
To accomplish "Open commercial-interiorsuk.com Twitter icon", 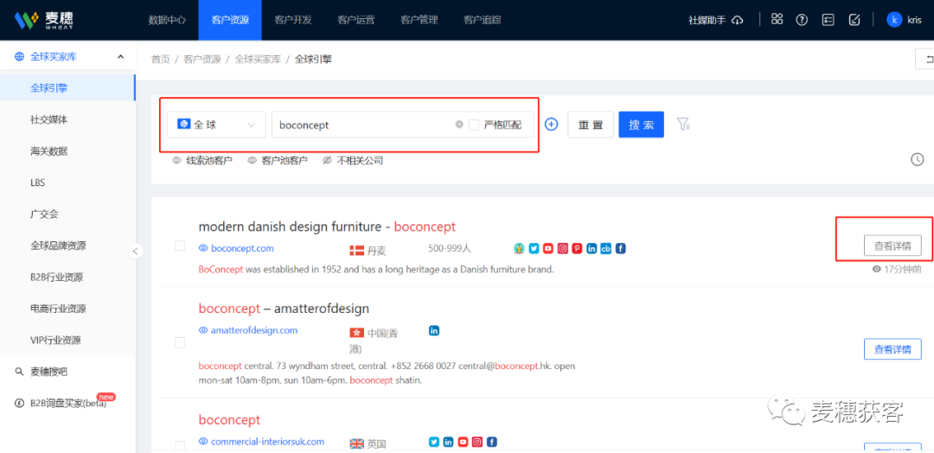I will tap(434, 442).
